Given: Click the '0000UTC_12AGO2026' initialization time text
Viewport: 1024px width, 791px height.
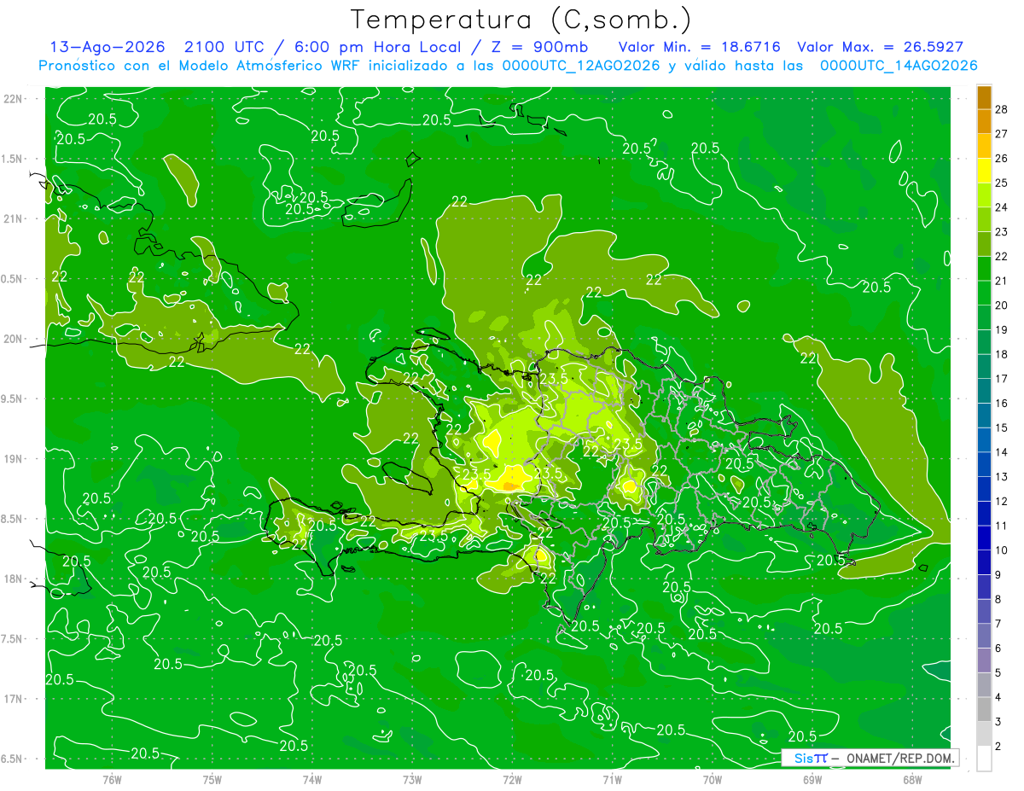Looking at the screenshot, I should (x=582, y=66).
